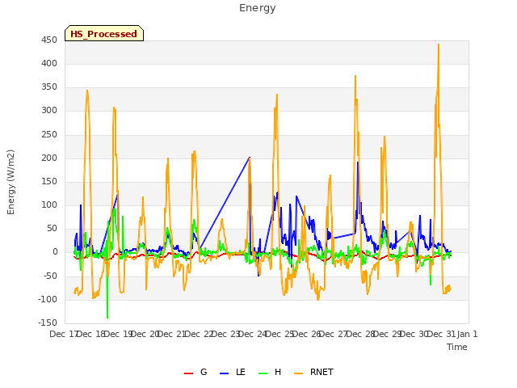Click the -50 y-axis tick label
This screenshot has height=388, width=517.
point(50,276)
